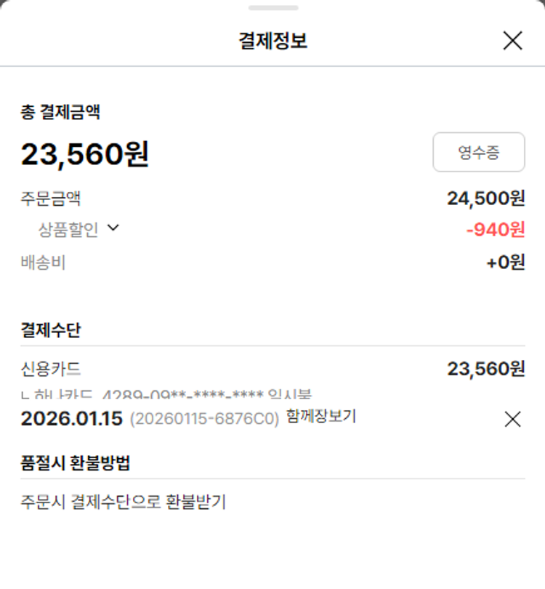
Task: Close the 결제정보 panel with the top X
Action: (512, 41)
